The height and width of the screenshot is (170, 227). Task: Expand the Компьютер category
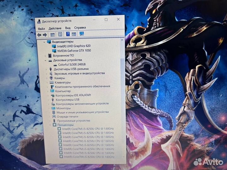click(48, 91)
